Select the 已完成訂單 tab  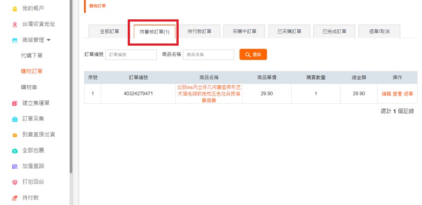point(334,31)
